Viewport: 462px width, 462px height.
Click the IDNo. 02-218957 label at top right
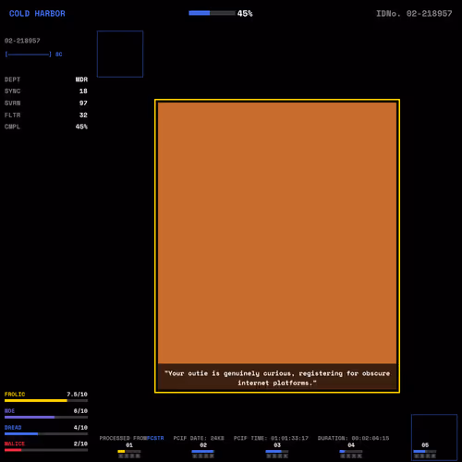tap(414, 14)
